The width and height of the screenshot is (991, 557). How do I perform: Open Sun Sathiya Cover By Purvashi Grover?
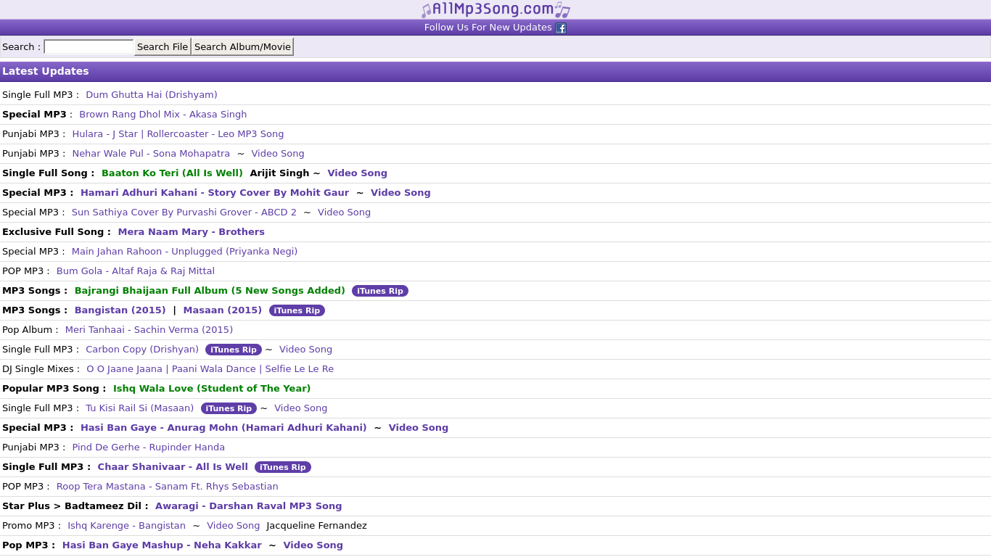184,213
